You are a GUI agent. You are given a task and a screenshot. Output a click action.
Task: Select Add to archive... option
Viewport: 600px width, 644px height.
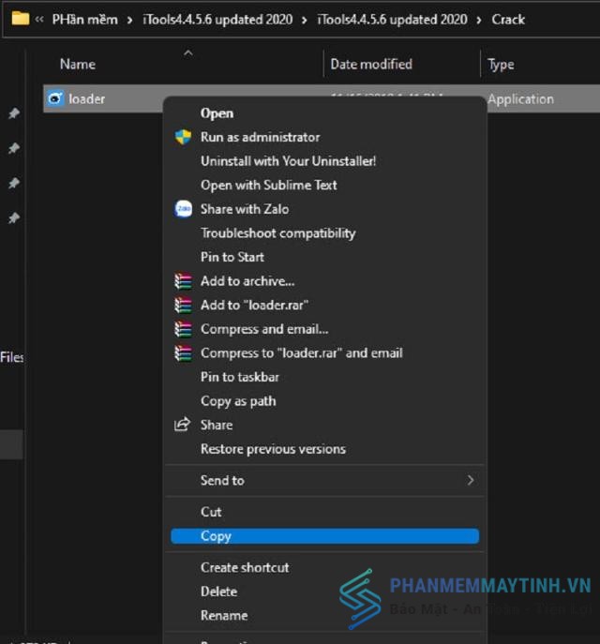tap(247, 281)
